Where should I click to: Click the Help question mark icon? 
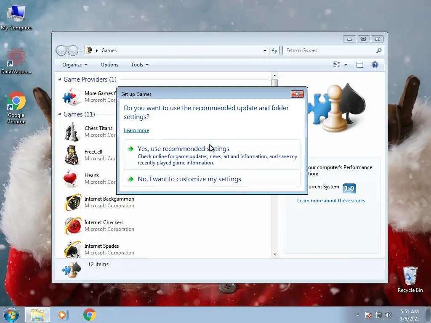tap(375, 65)
